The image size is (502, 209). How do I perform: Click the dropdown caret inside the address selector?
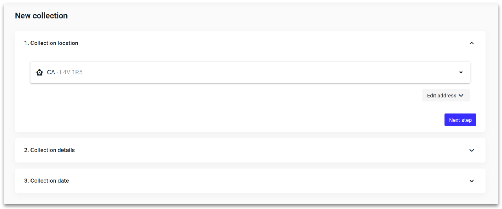click(x=461, y=72)
